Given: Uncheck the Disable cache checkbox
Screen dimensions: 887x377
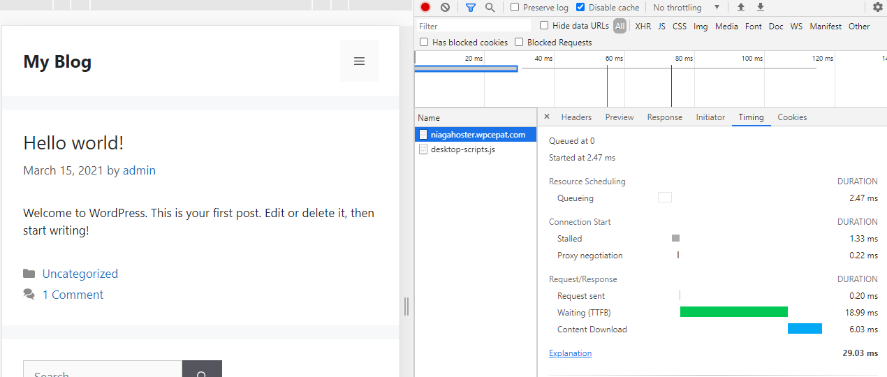Looking at the screenshot, I should point(580,8).
